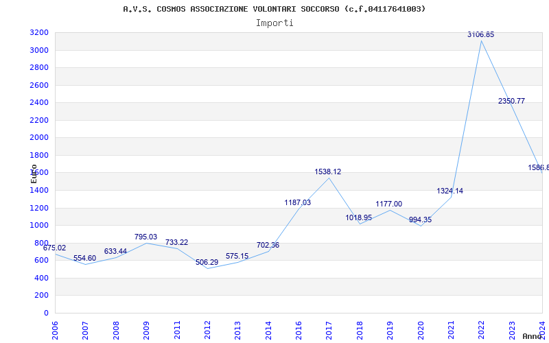The width and height of the screenshot is (549, 343).
Task: Click the 2023 x-axis year label
Action: [512, 330]
